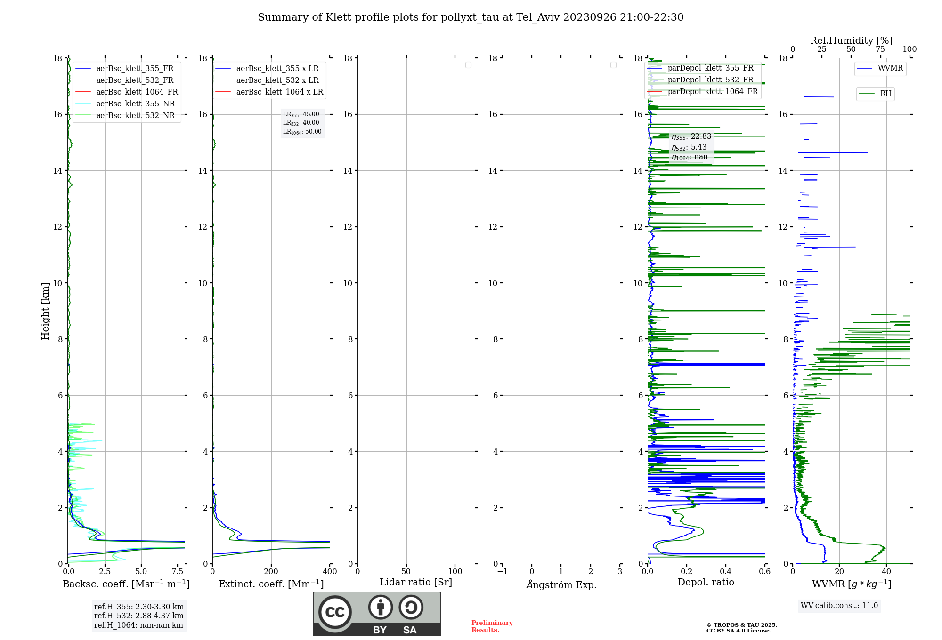The height and width of the screenshot is (640, 942).
Task: Click the reference height annotation box
Action: click(x=139, y=616)
